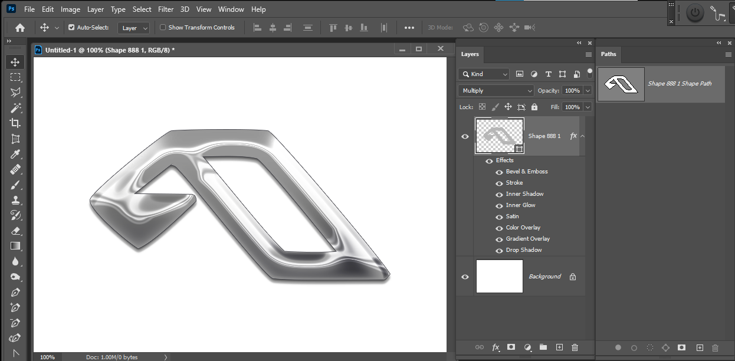Enable Show Transform Controls

pyautogui.click(x=163, y=27)
